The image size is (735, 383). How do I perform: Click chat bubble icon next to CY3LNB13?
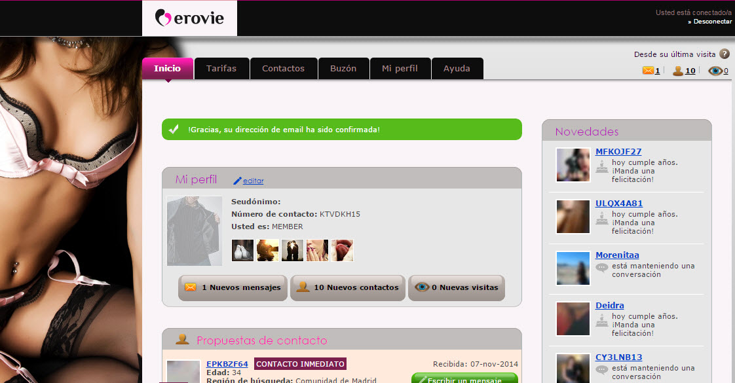pyautogui.click(x=602, y=370)
